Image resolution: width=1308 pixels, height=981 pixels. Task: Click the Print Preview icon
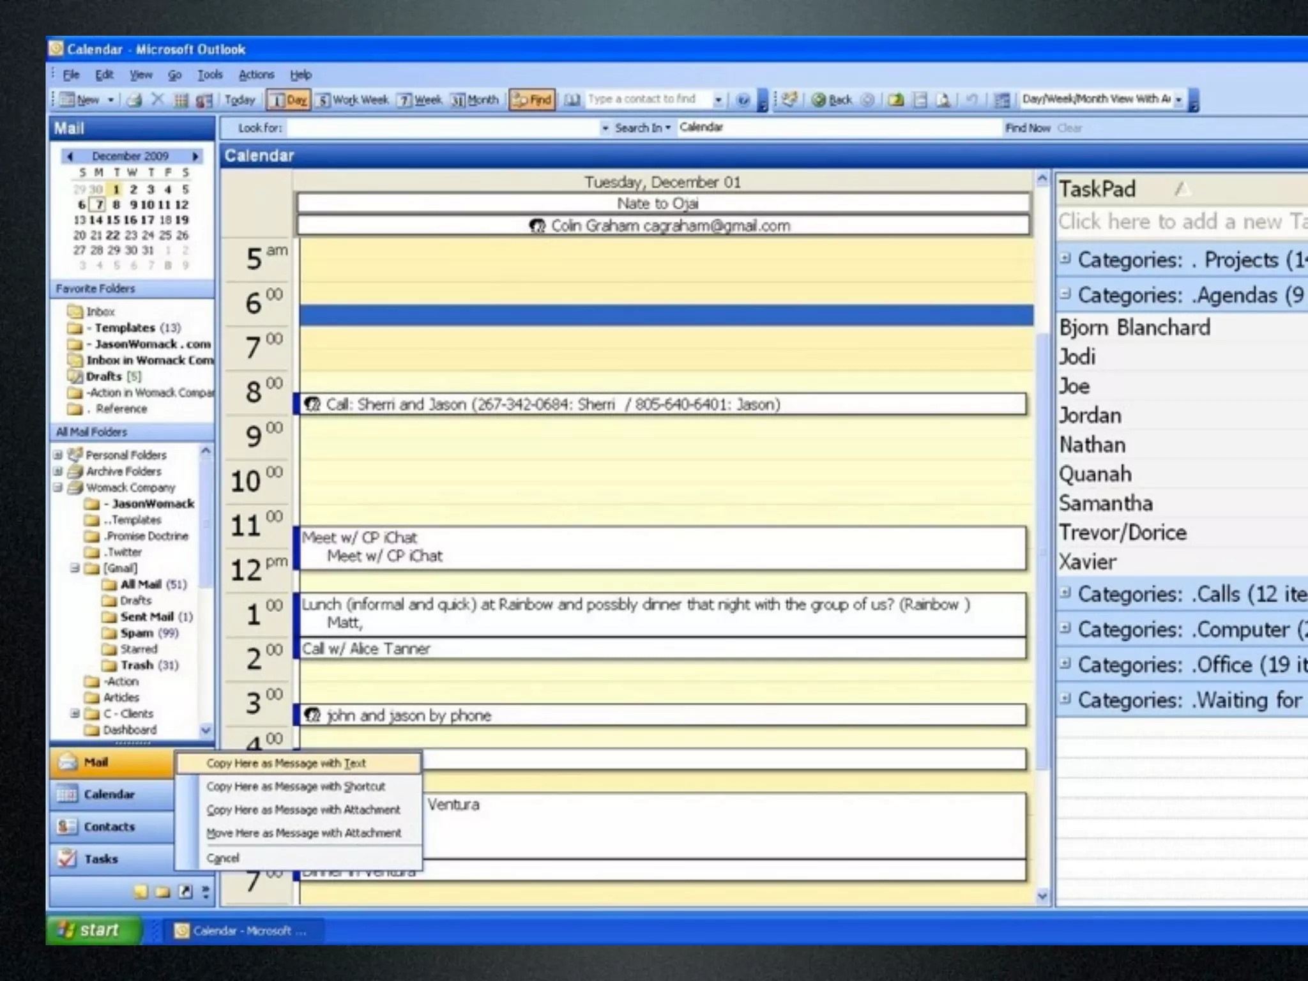943,100
